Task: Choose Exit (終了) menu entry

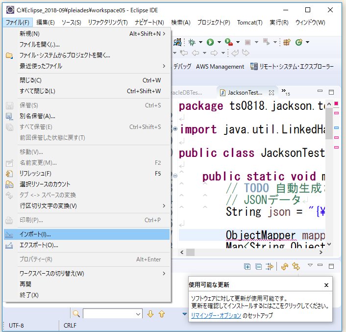Action: point(87,295)
